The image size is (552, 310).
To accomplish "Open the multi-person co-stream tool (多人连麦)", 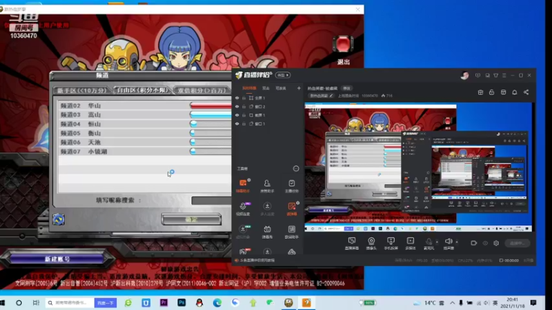I will [x=267, y=209].
